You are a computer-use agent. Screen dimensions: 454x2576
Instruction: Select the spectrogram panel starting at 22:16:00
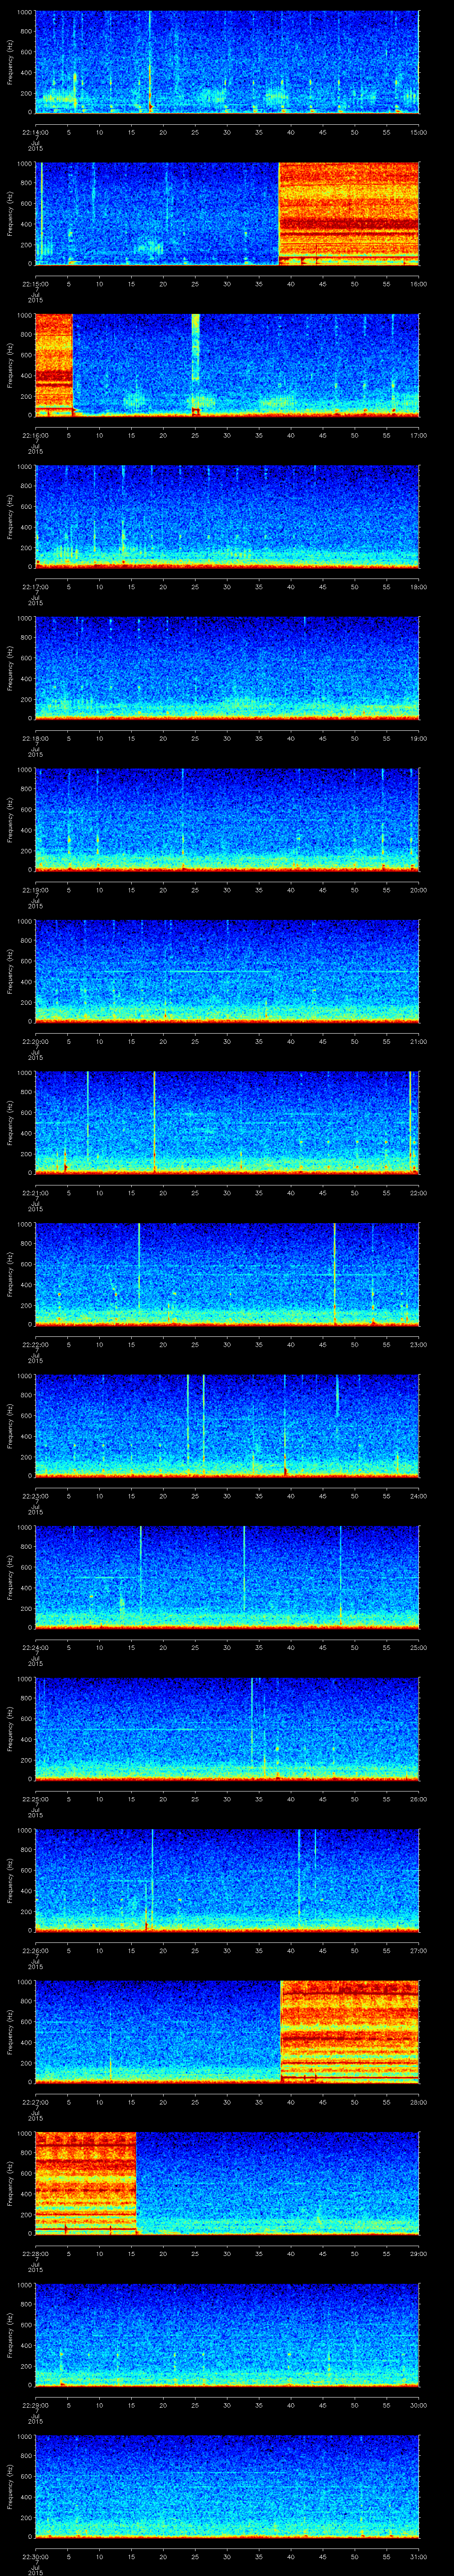pyautogui.click(x=227, y=365)
